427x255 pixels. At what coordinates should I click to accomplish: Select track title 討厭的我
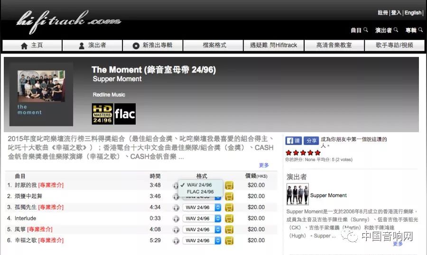(26, 185)
